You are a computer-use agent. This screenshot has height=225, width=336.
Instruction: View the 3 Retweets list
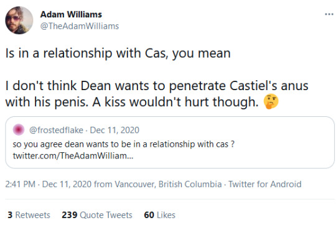[29, 215]
